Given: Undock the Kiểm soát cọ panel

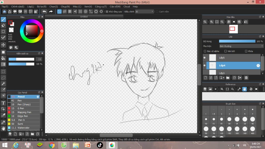Looking at the screenshot, I should [x=39, y=53].
